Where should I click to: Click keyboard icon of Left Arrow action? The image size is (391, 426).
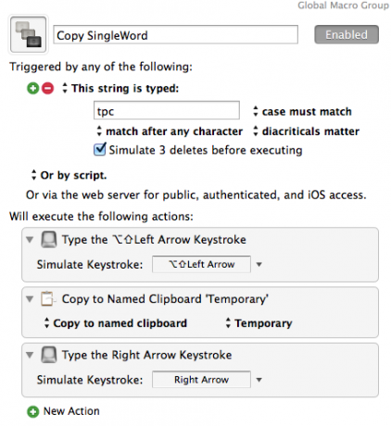[x=49, y=240]
